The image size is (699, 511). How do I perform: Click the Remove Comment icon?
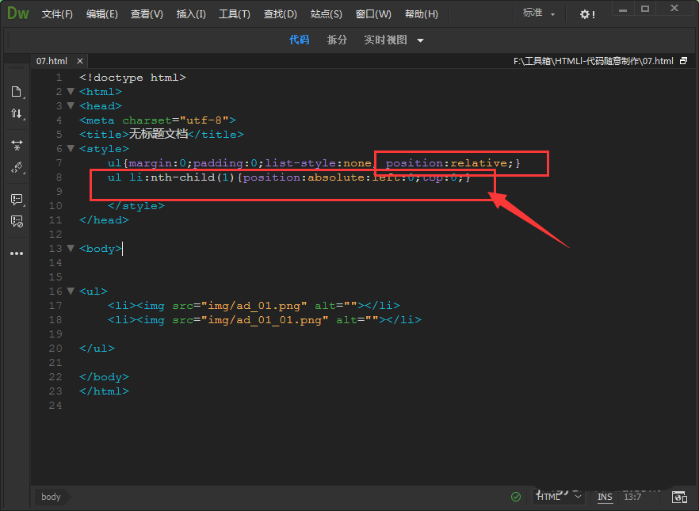[x=16, y=221]
